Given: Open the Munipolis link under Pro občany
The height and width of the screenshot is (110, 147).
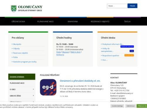Looking at the screenshot, I should click(x=17, y=44).
